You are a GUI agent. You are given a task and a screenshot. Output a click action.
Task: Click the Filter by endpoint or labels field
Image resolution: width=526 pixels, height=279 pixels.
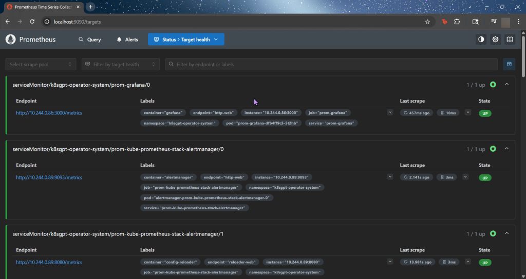[x=331, y=64]
